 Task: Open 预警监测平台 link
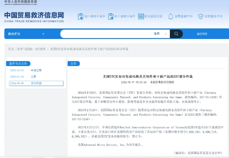pyautogui.click(x=183, y=16)
